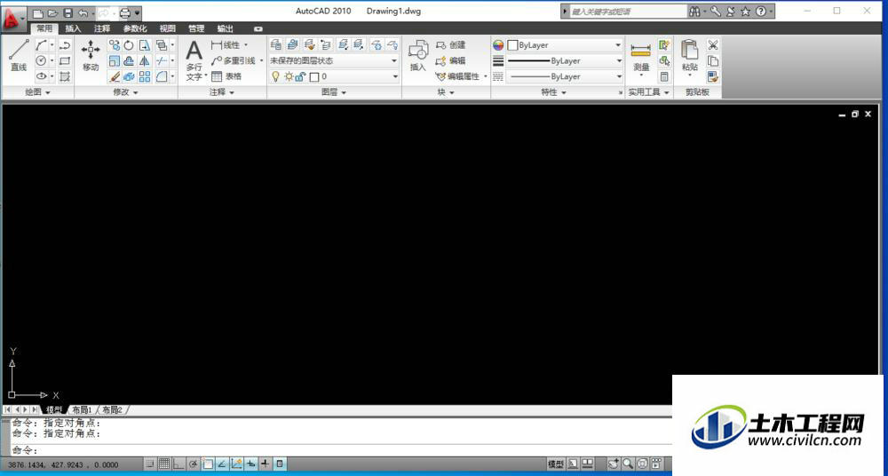
Task: Click the Cut scissors icon in clipboard panel
Action: (x=713, y=44)
